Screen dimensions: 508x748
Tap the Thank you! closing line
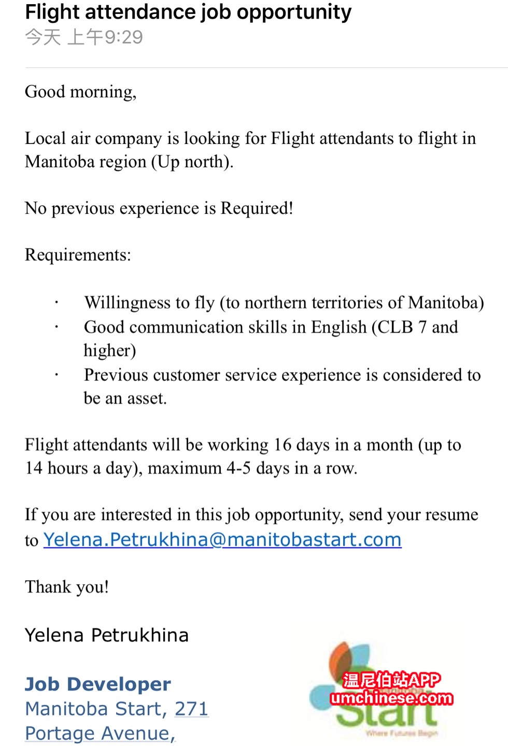[x=67, y=587]
